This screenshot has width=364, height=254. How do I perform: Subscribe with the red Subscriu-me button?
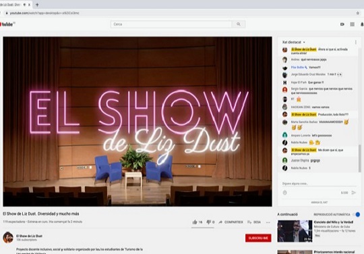click(x=258, y=238)
